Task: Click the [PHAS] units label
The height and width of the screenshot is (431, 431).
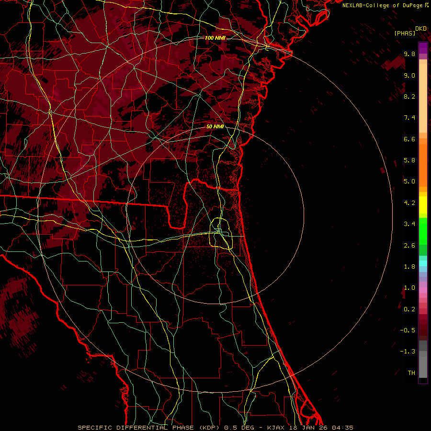Action: (405, 33)
